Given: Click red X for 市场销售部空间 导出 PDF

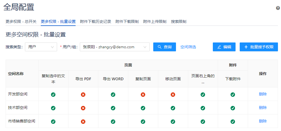Looking at the screenshot, I should 83,121.
